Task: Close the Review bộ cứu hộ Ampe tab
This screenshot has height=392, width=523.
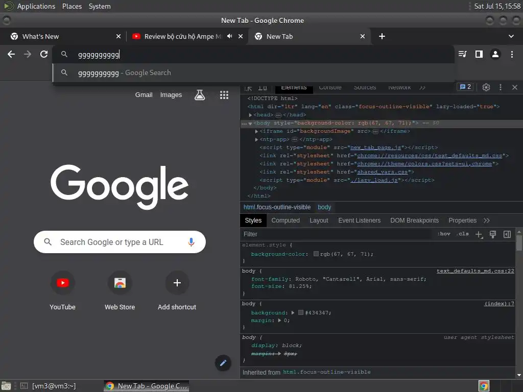Action: point(241,36)
